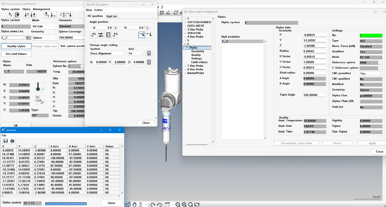Click the zoom in magnifier icon
The width and height of the screenshot is (386, 207).
click(184, 204)
